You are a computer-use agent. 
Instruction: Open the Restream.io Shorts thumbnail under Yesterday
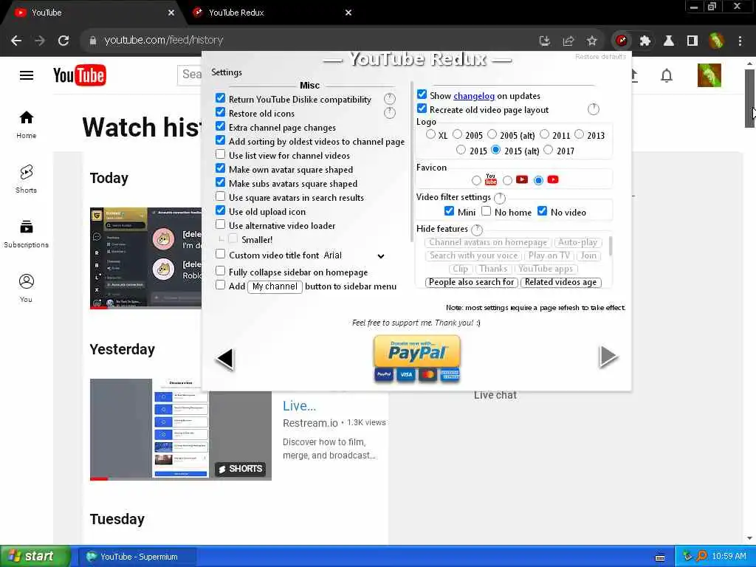[180, 429]
